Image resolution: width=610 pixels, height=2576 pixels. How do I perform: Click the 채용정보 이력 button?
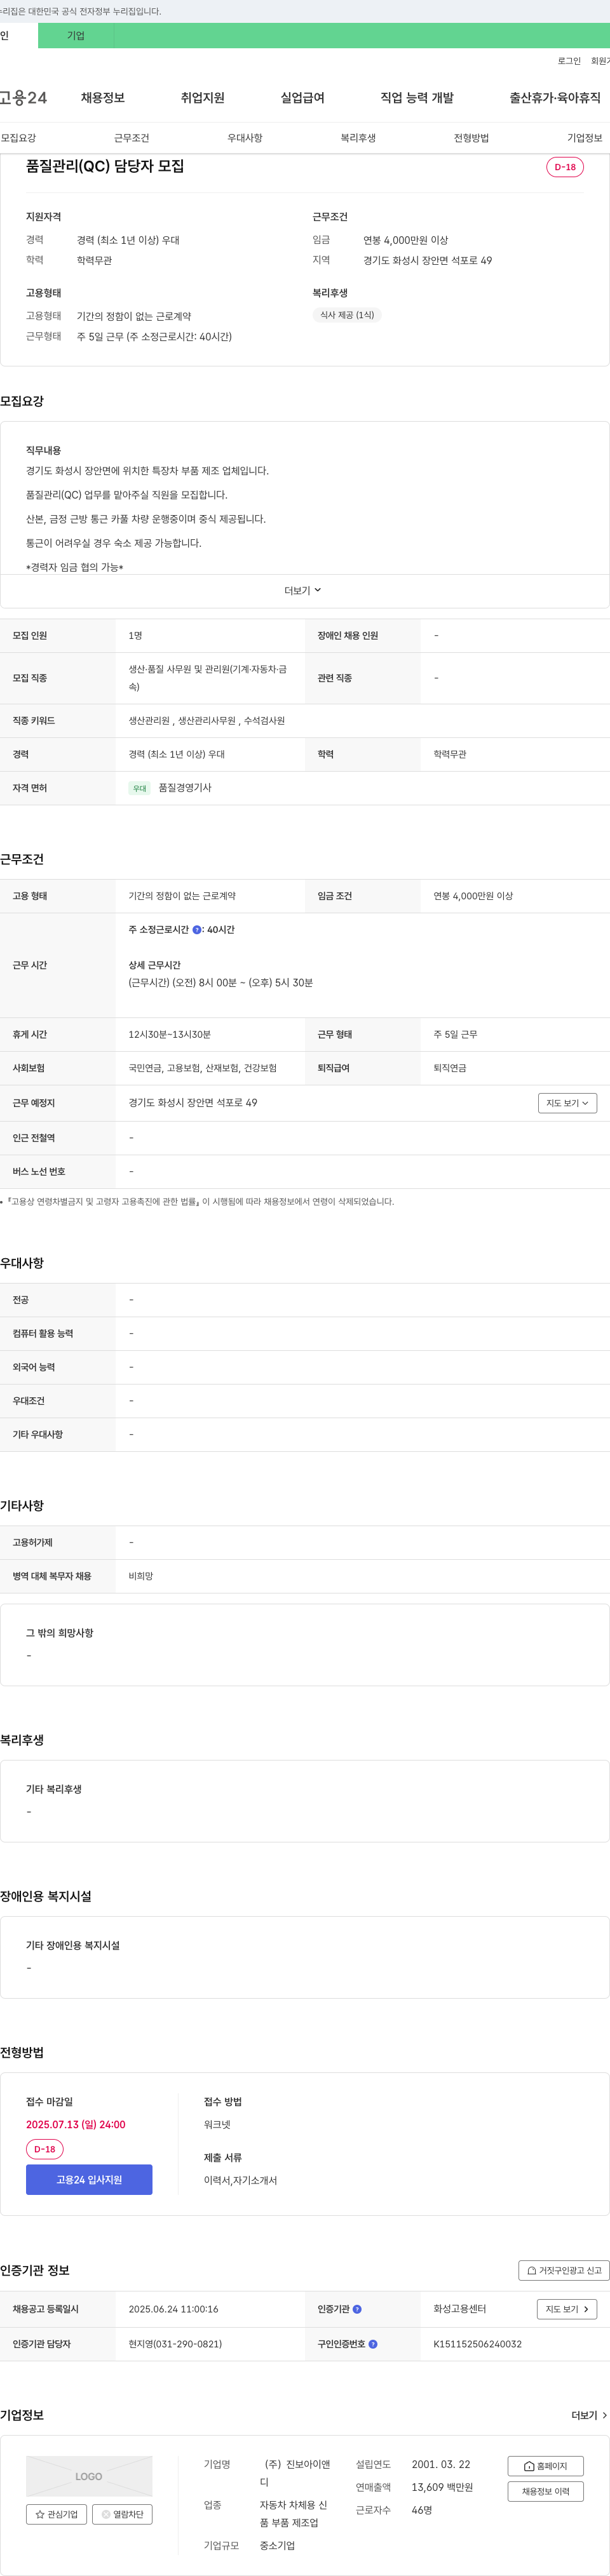[545, 2491]
